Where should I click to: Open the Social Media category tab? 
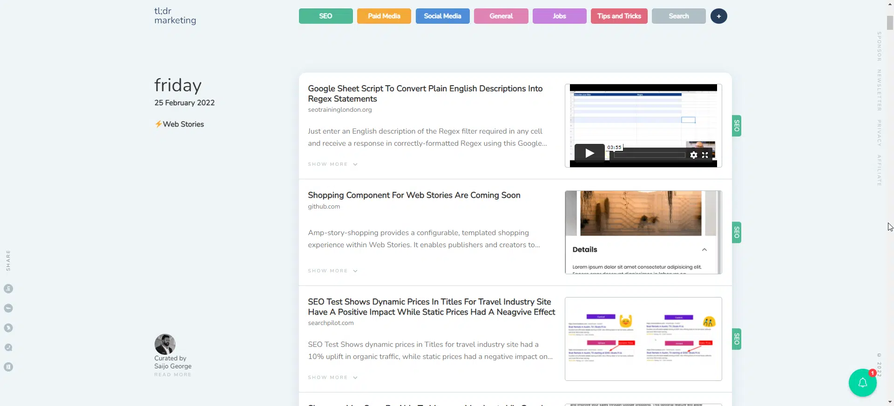(442, 16)
